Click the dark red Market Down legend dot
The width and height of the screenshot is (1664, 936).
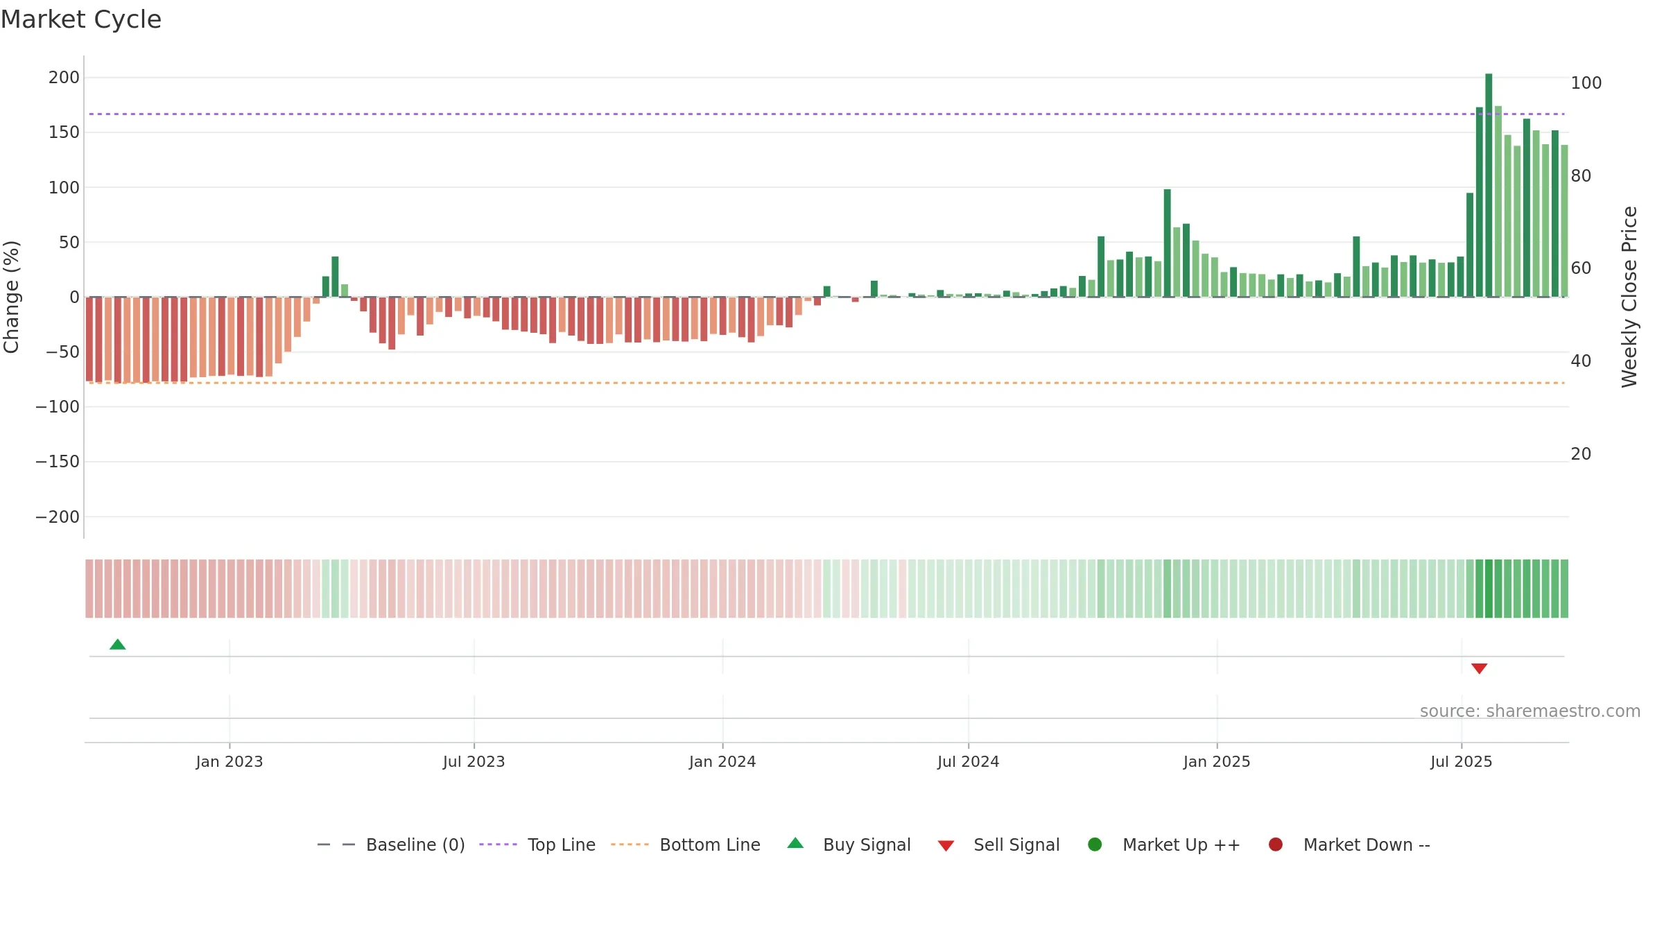[x=1275, y=844]
